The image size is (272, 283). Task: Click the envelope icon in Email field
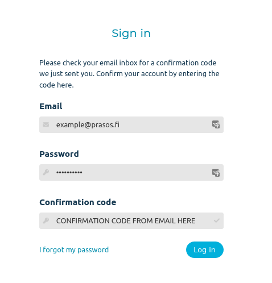46,124
